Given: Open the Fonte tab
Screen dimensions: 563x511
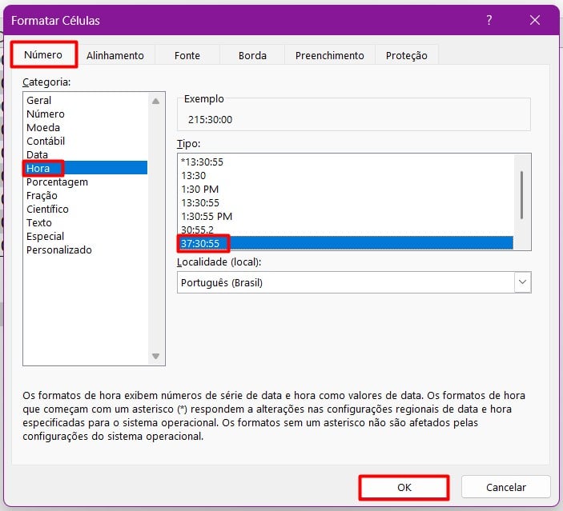Looking at the screenshot, I should (x=187, y=55).
